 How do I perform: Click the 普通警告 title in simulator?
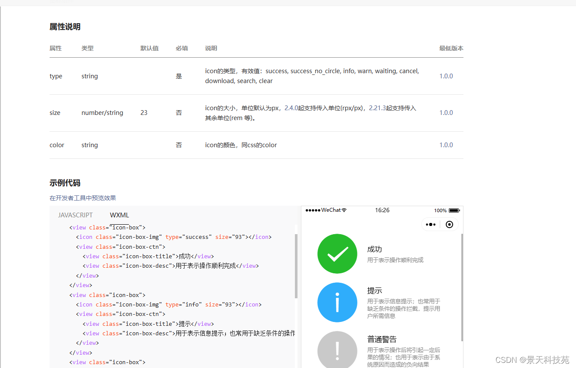pos(382,339)
